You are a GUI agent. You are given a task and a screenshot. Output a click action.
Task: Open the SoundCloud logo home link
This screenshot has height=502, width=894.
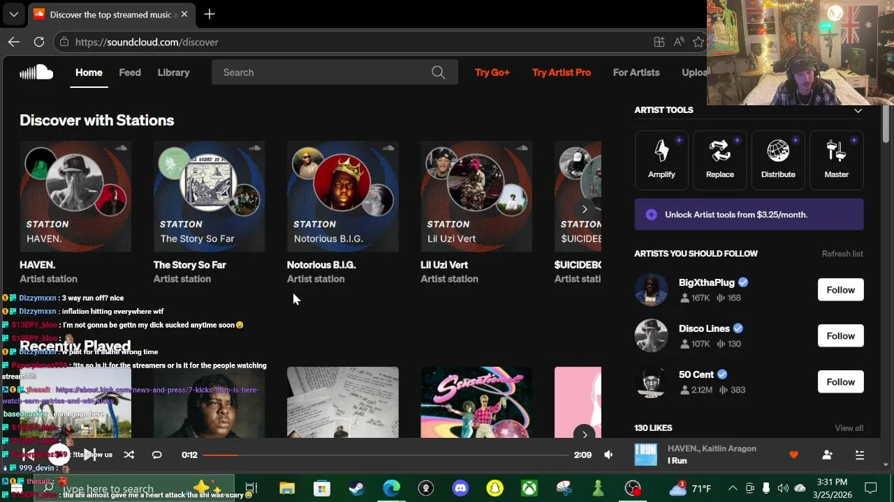[36, 73]
